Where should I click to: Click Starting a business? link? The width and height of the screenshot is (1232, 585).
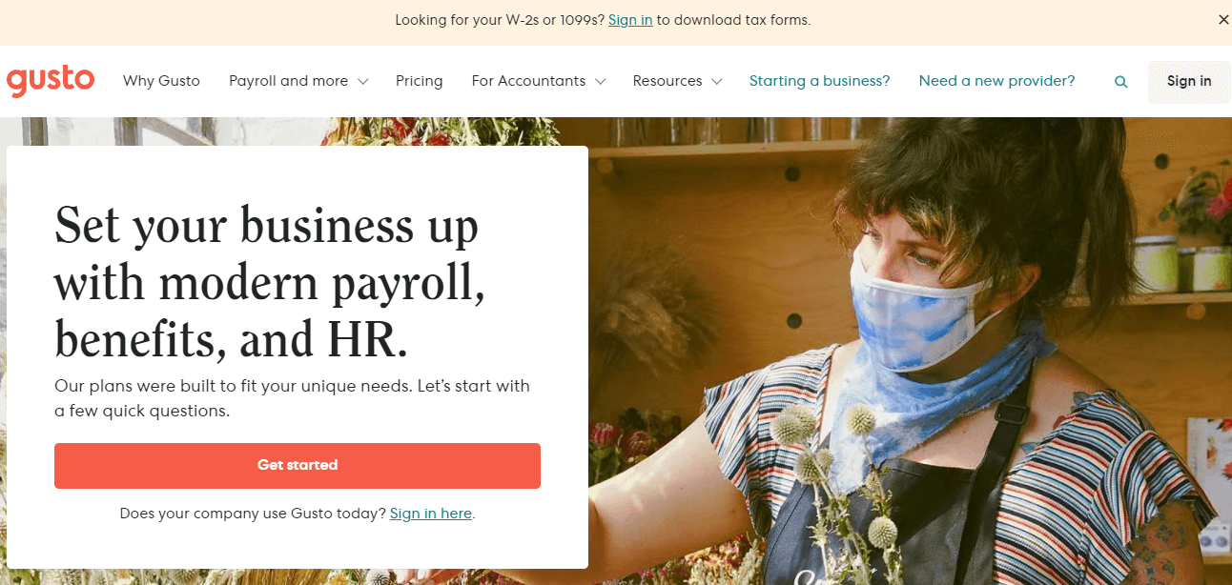tap(820, 81)
